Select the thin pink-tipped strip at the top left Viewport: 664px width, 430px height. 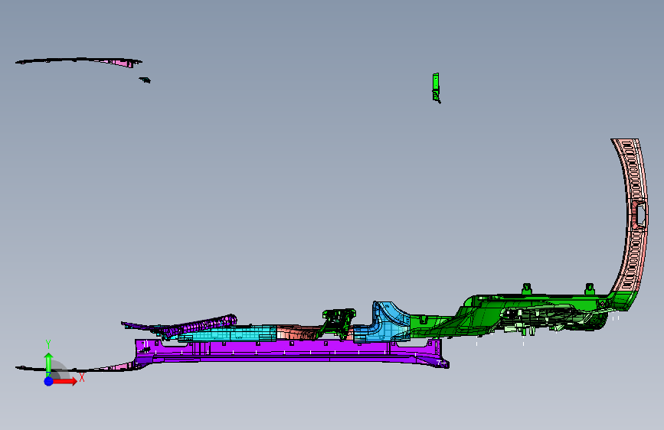pos(79,61)
